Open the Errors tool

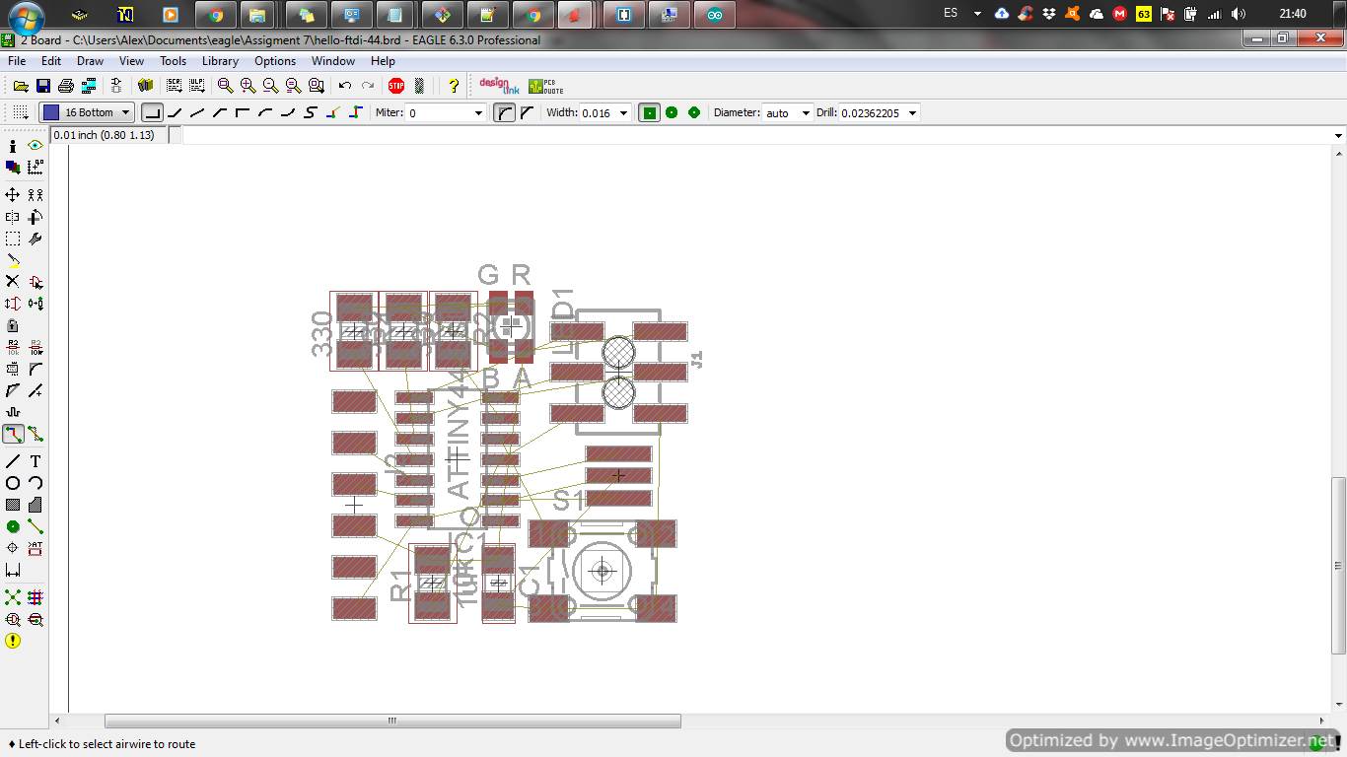(13, 641)
